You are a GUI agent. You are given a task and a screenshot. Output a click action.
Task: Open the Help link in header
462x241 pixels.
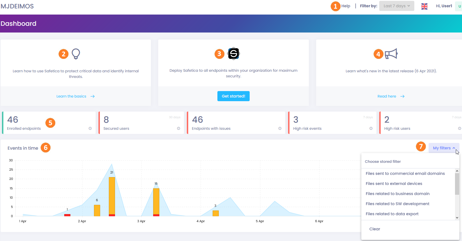tap(346, 6)
